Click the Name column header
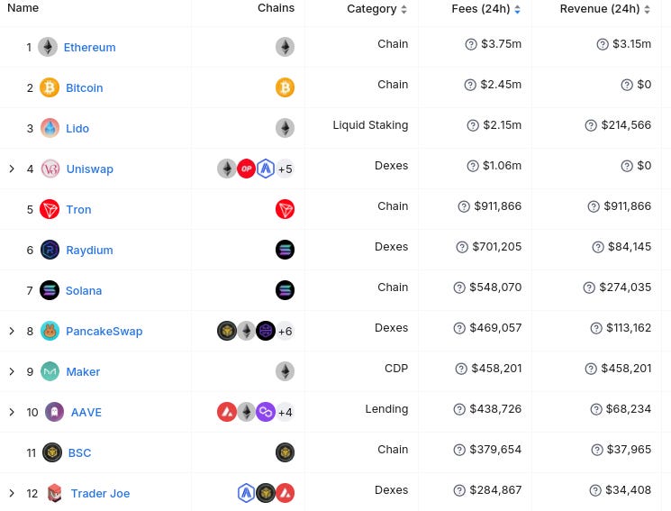The width and height of the screenshot is (671, 511). pyautogui.click(x=23, y=8)
